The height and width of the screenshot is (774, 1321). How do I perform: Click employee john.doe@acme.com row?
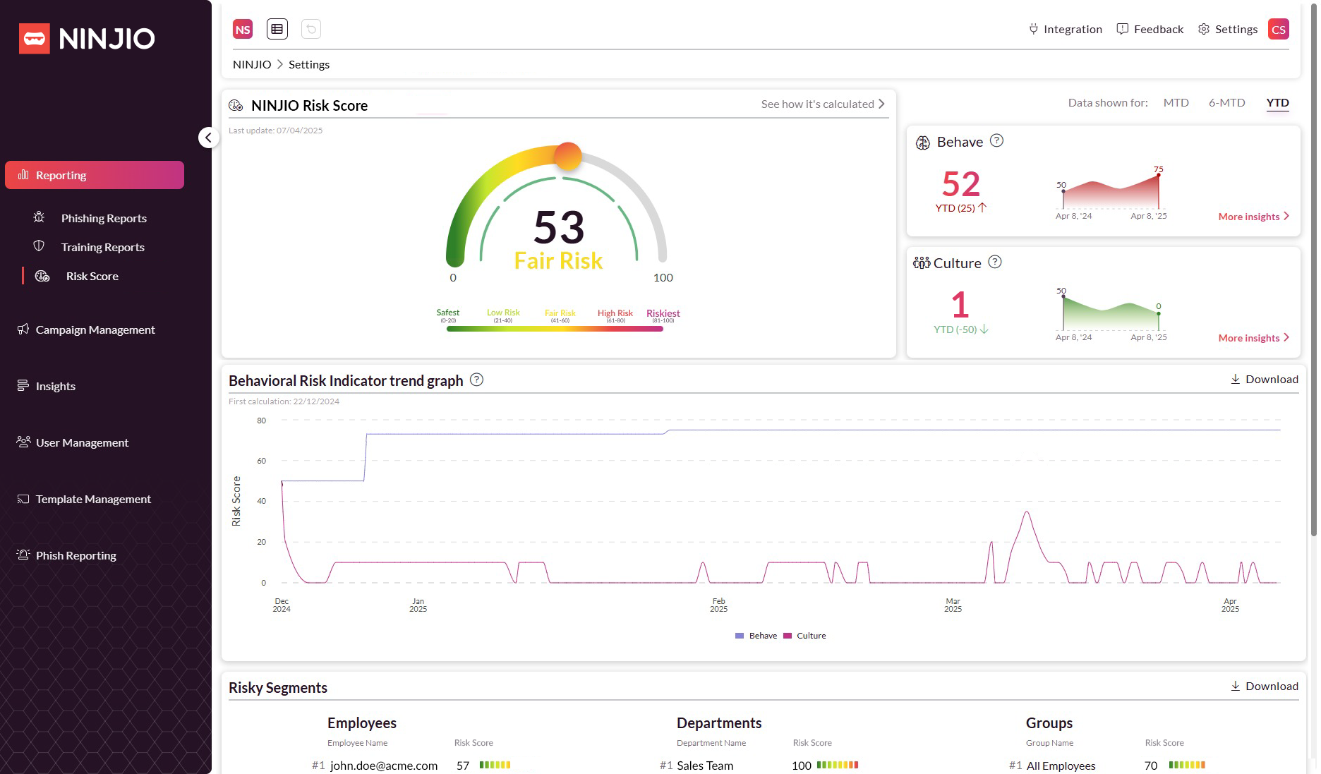tap(411, 766)
